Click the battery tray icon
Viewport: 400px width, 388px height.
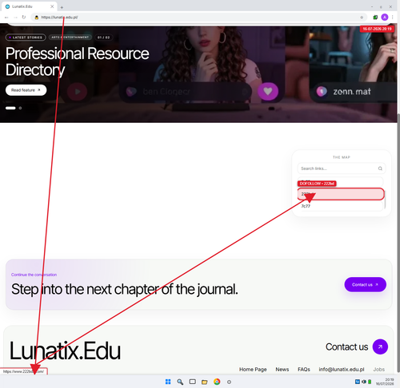coord(370,382)
